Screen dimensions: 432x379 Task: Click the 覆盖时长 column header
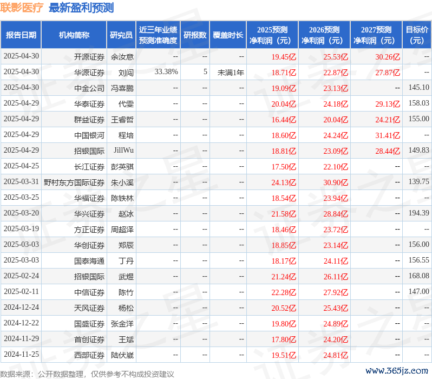(228, 35)
